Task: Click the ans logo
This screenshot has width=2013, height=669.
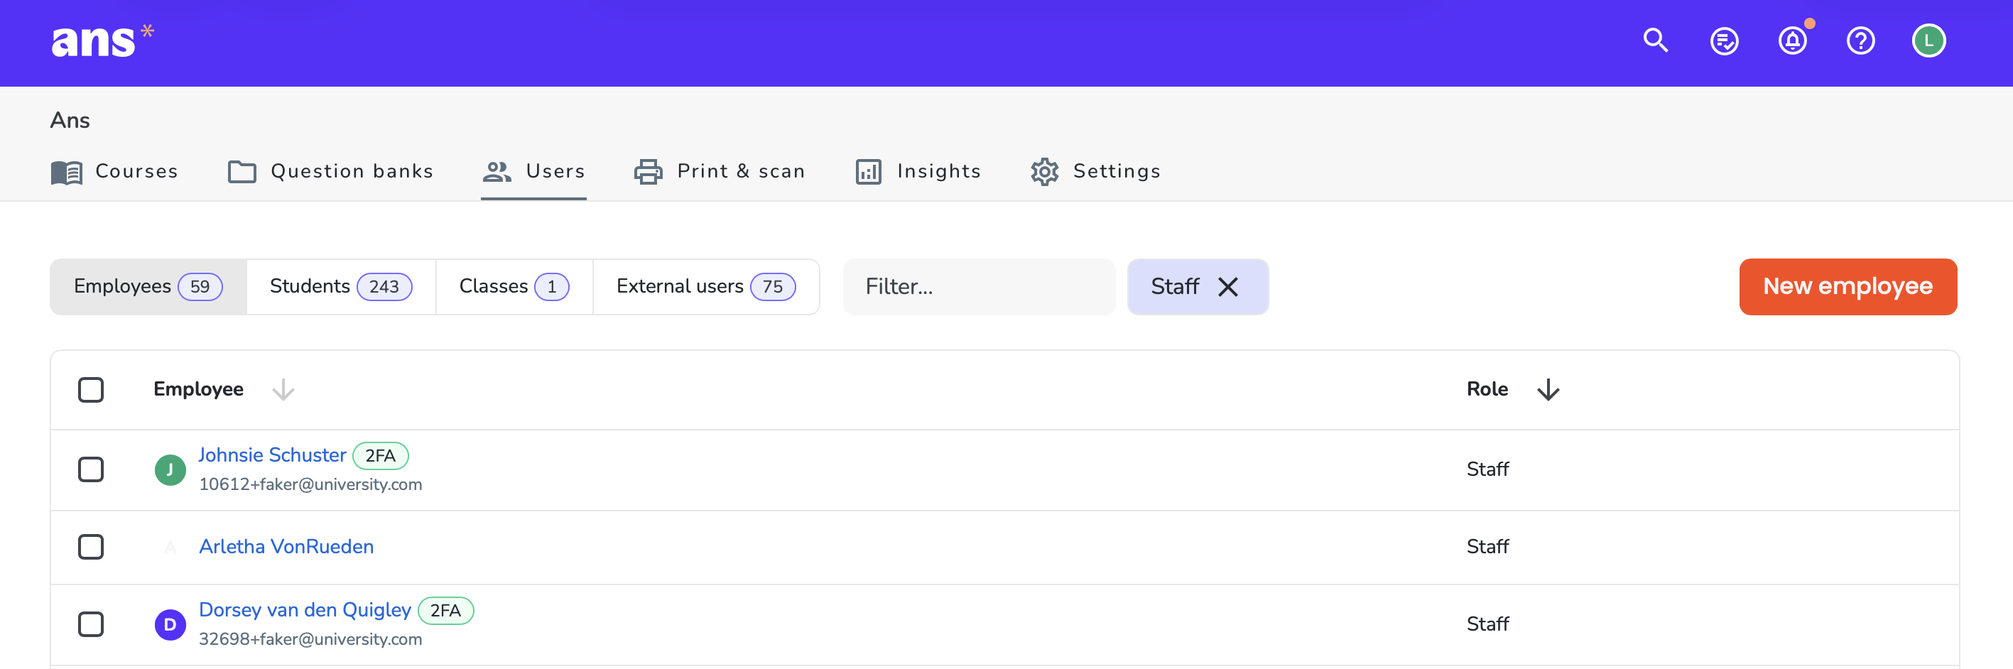Action: click(x=102, y=41)
